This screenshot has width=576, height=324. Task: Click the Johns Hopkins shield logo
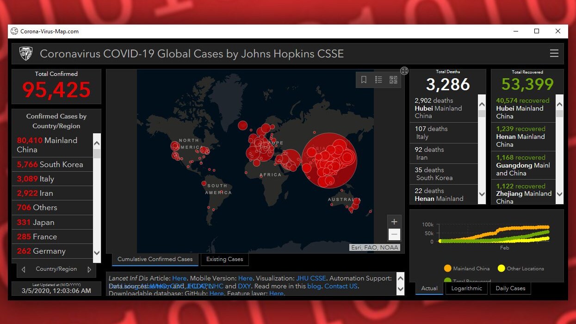(26, 54)
